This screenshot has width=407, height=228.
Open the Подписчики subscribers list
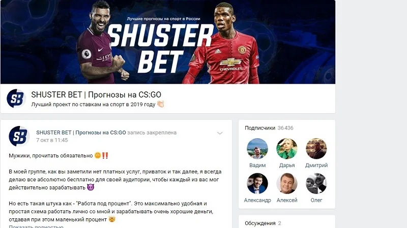pyautogui.click(x=260, y=128)
